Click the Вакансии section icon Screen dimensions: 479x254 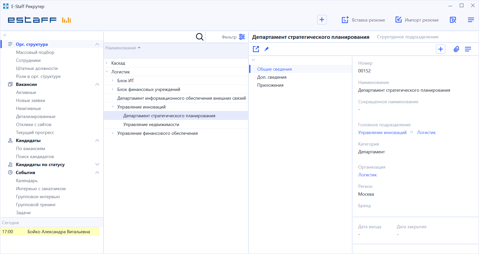[x=10, y=84]
